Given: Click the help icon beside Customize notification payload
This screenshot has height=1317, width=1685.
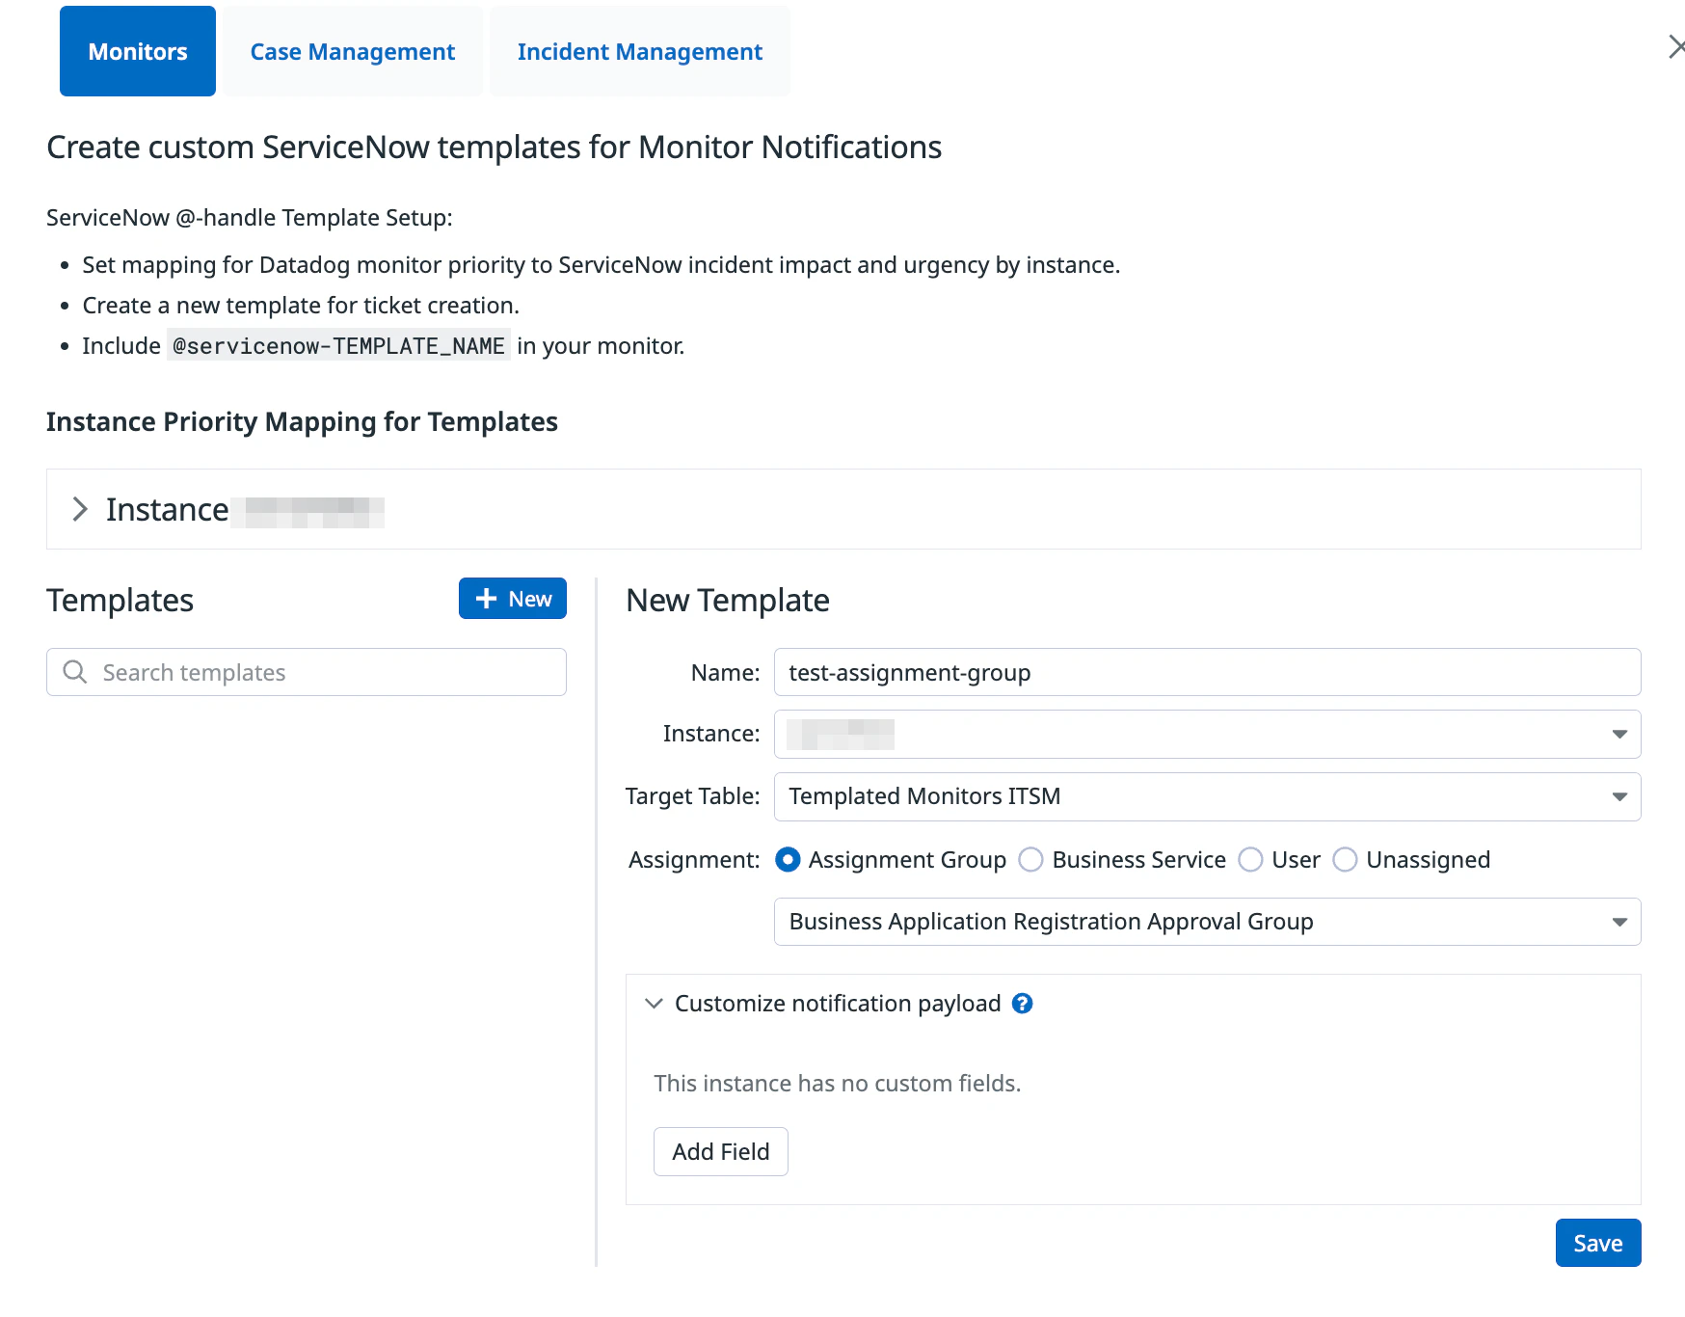Looking at the screenshot, I should coord(1023,1004).
